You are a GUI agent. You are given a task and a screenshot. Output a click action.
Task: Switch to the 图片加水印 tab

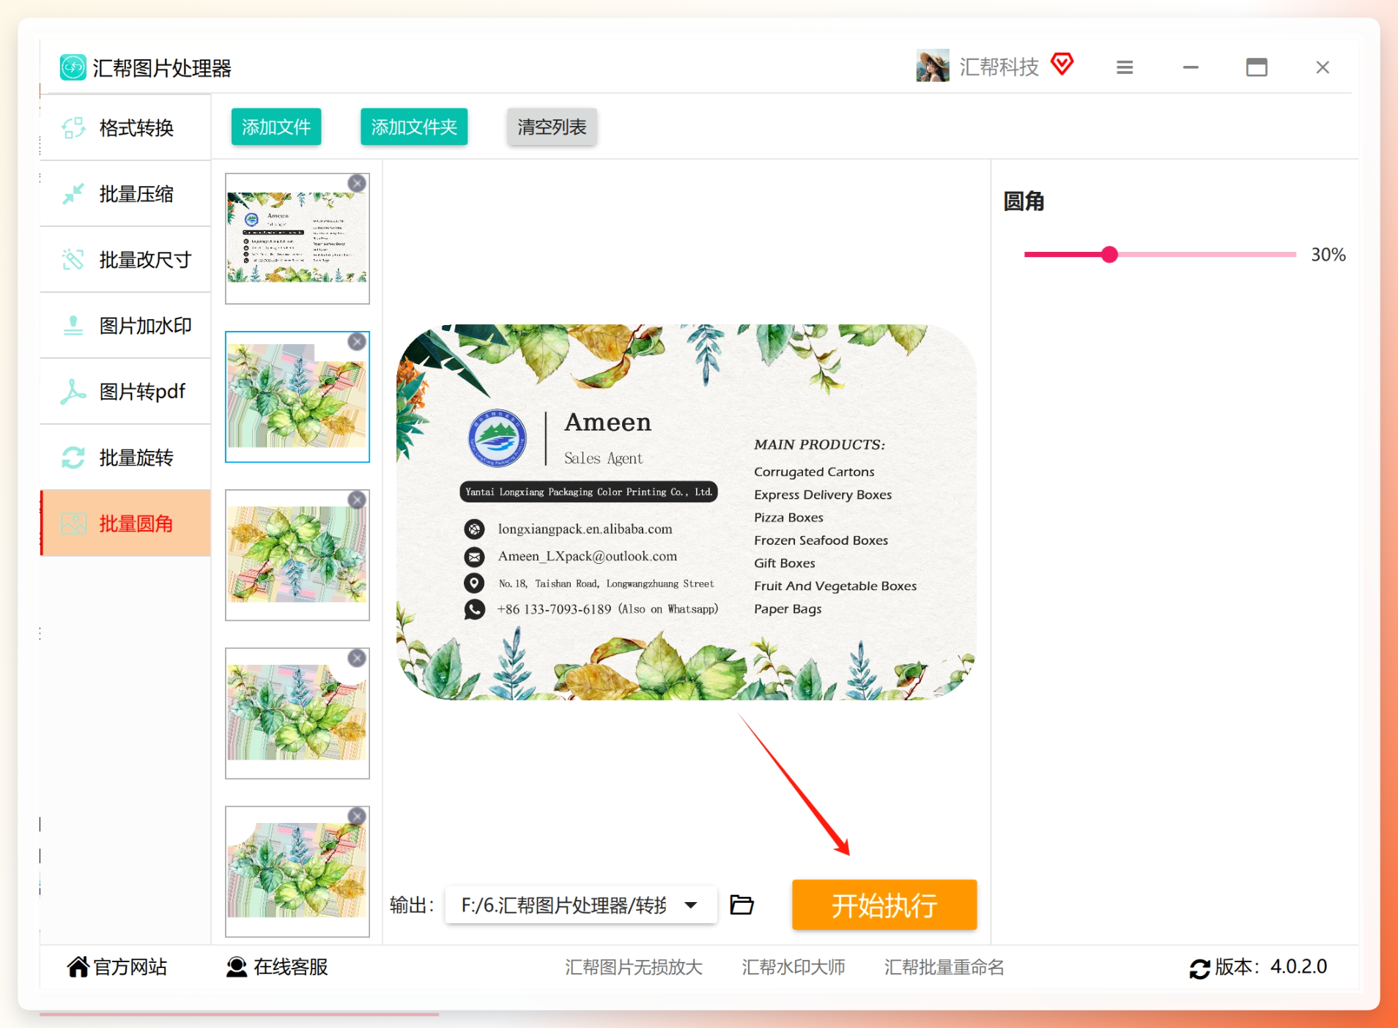pos(126,325)
